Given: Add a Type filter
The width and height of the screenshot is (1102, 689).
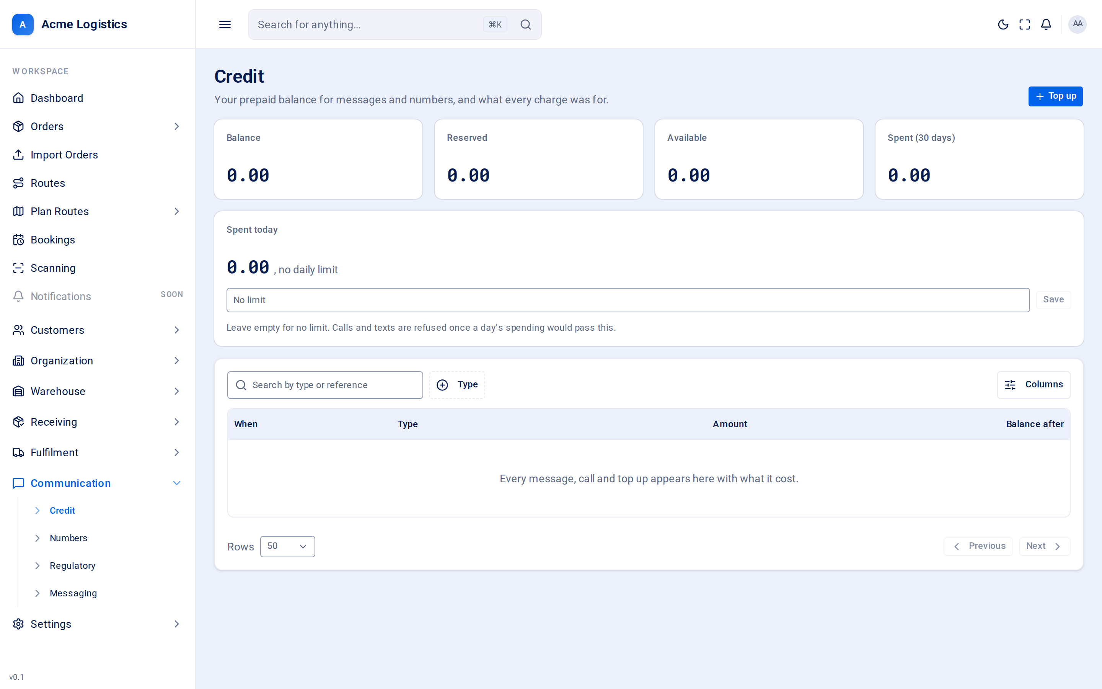Looking at the screenshot, I should pos(457,385).
